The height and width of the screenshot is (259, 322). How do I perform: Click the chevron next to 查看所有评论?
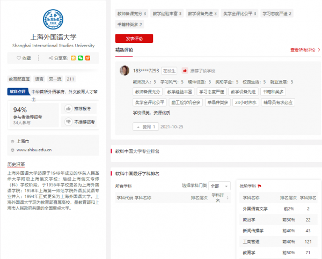(319, 50)
